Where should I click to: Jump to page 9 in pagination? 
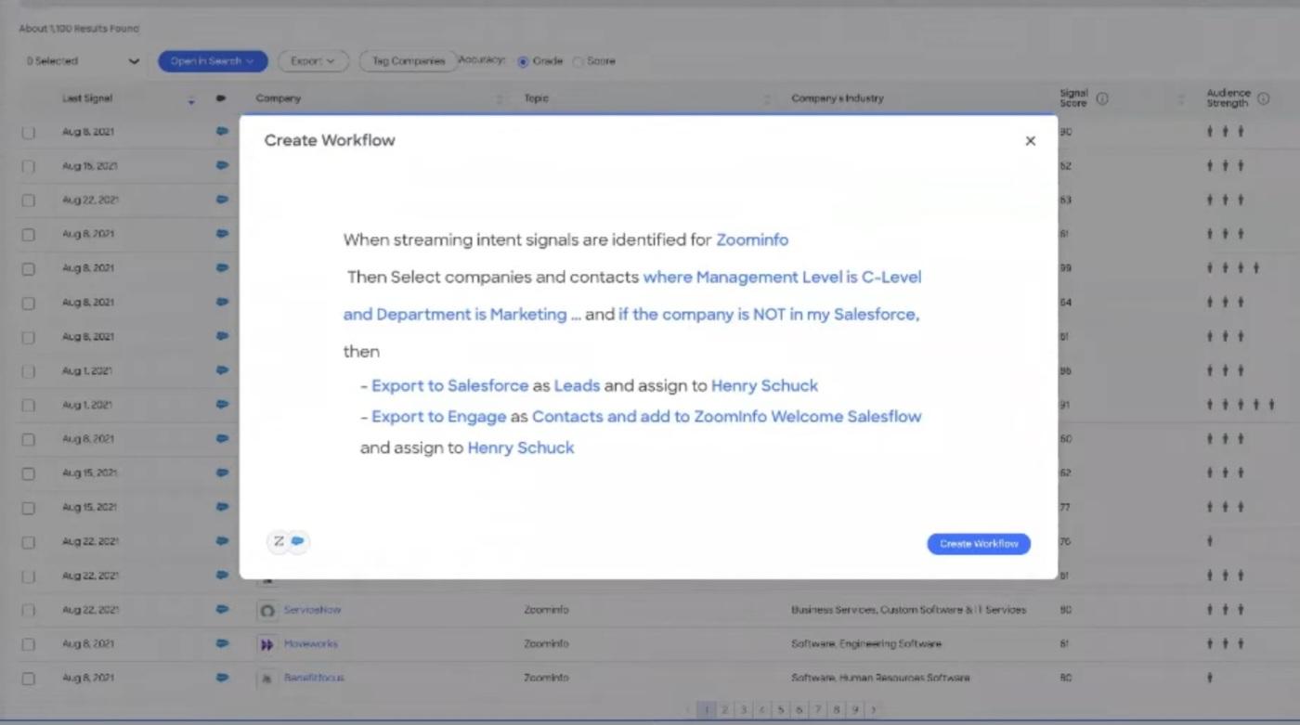coord(855,710)
